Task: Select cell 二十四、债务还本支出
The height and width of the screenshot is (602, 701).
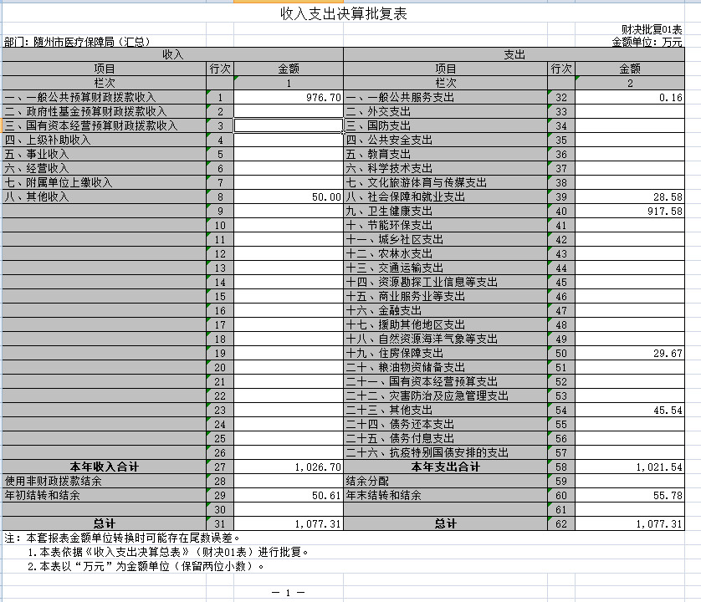Action: [445, 425]
